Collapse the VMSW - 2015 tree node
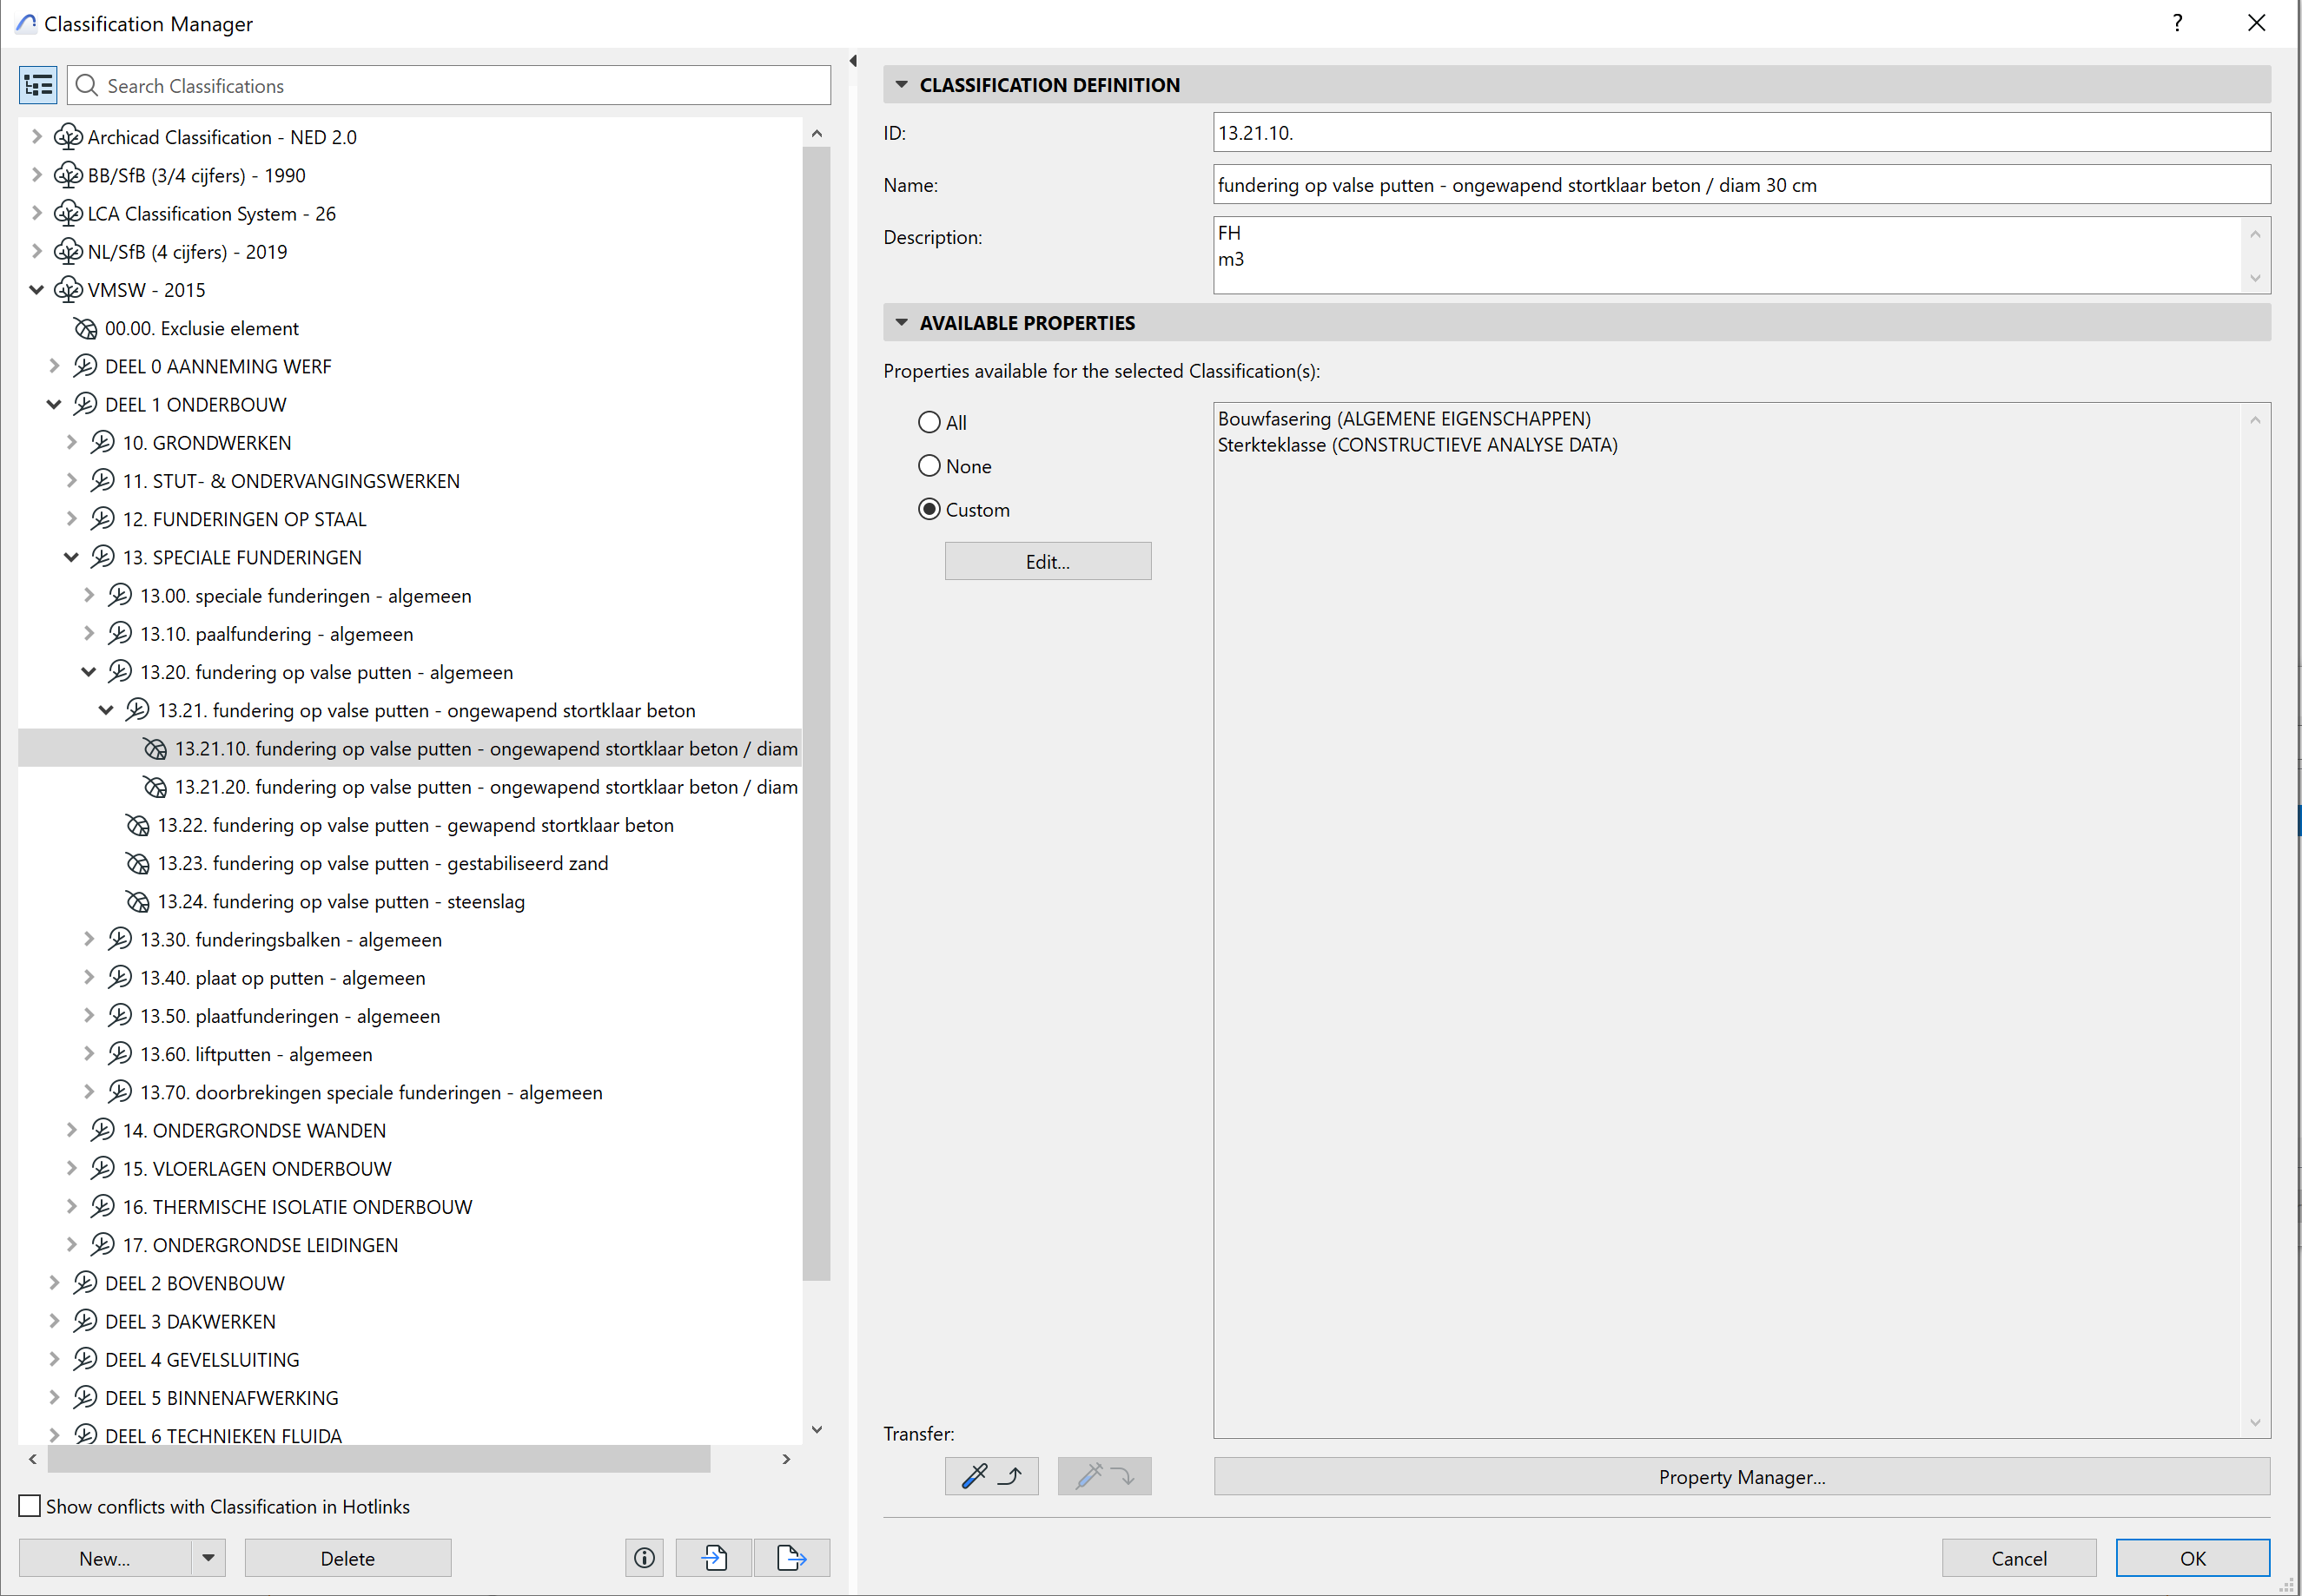This screenshot has width=2302, height=1596. click(x=36, y=290)
